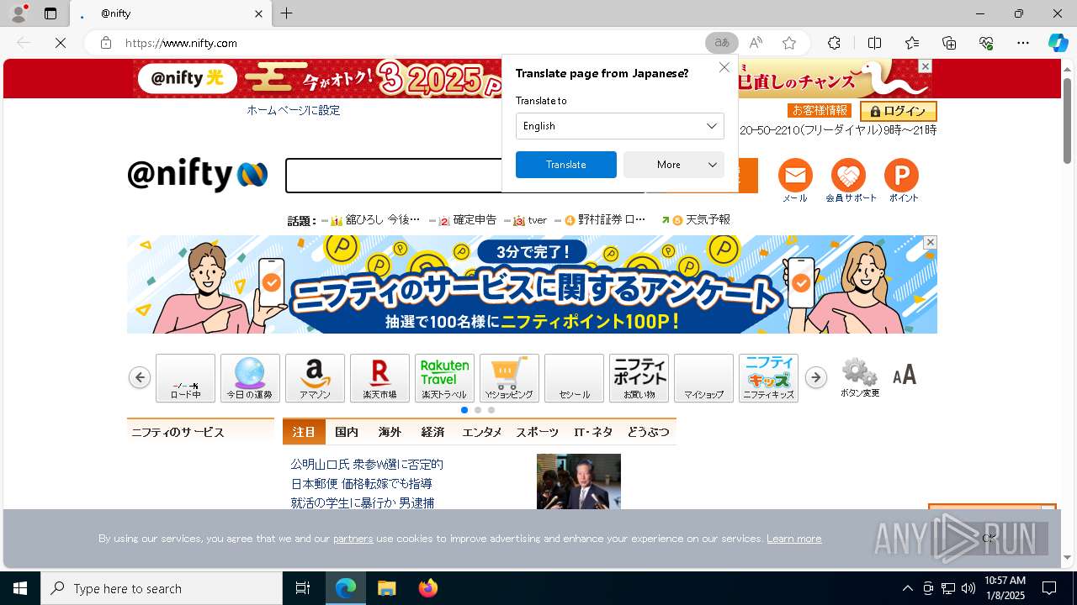Viewport: 1077px width, 605px height.
Task: Open the セシール shortcut tile
Action: pos(574,378)
